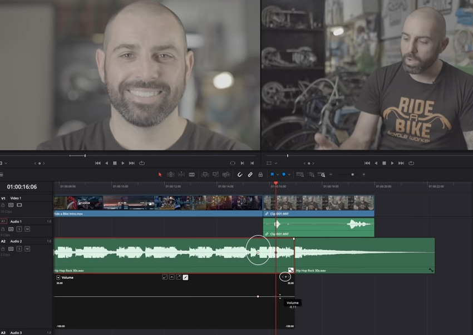Click the A1 track destination selector

3,221
